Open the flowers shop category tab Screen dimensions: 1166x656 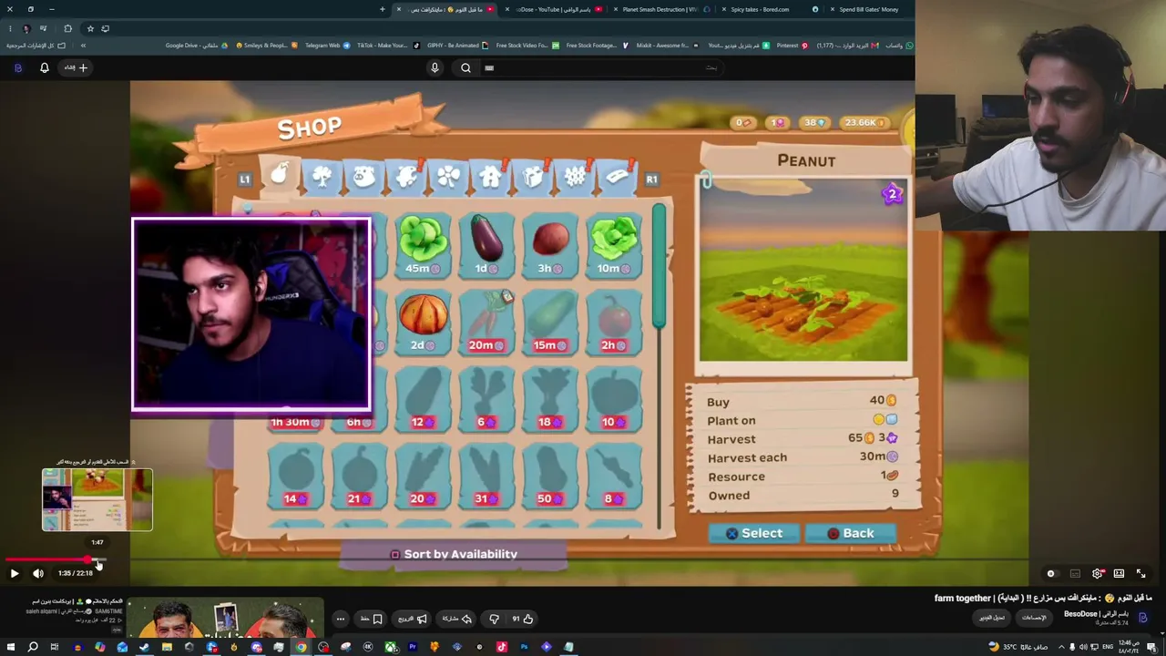tap(448, 176)
